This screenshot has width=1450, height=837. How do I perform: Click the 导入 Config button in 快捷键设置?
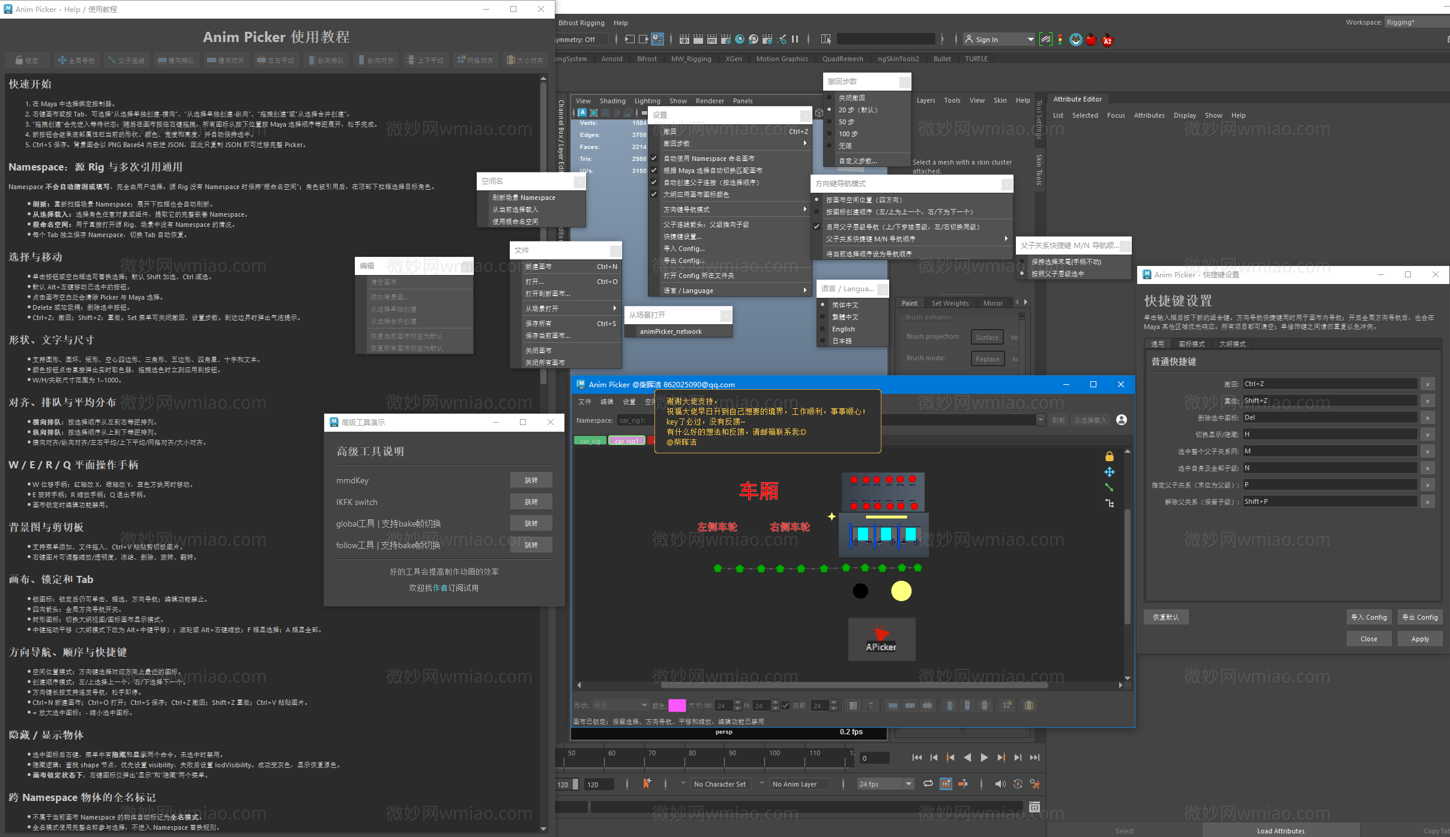(1368, 617)
